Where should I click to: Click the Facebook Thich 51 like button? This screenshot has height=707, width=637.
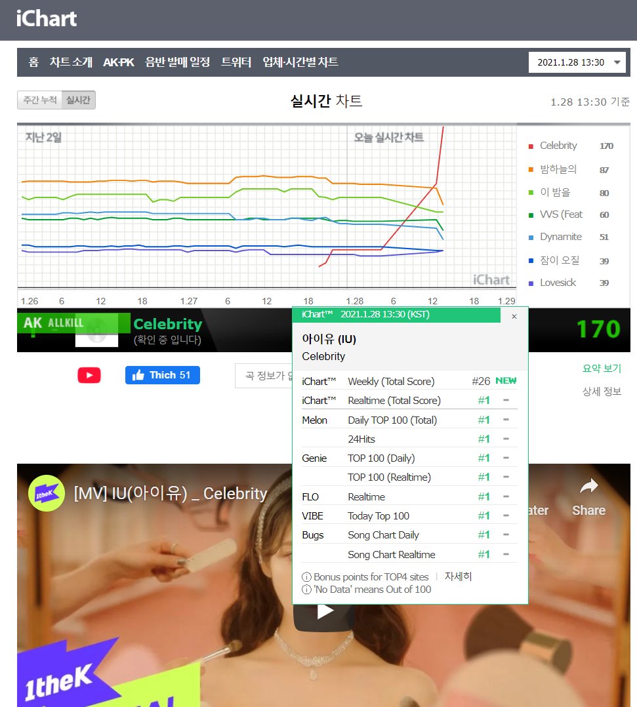click(163, 375)
